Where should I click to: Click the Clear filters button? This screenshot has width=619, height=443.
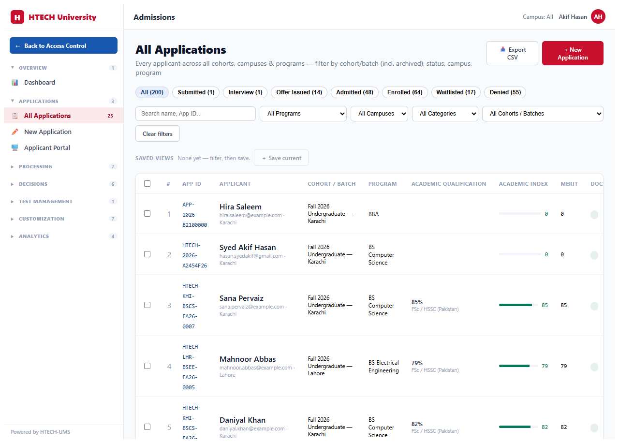158,134
